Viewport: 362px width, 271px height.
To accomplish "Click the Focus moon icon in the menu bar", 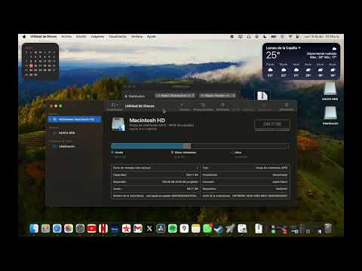I will click(x=265, y=37).
